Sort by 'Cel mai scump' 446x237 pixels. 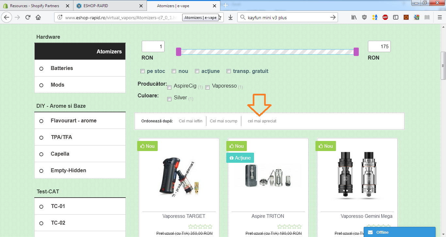tap(224, 121)
